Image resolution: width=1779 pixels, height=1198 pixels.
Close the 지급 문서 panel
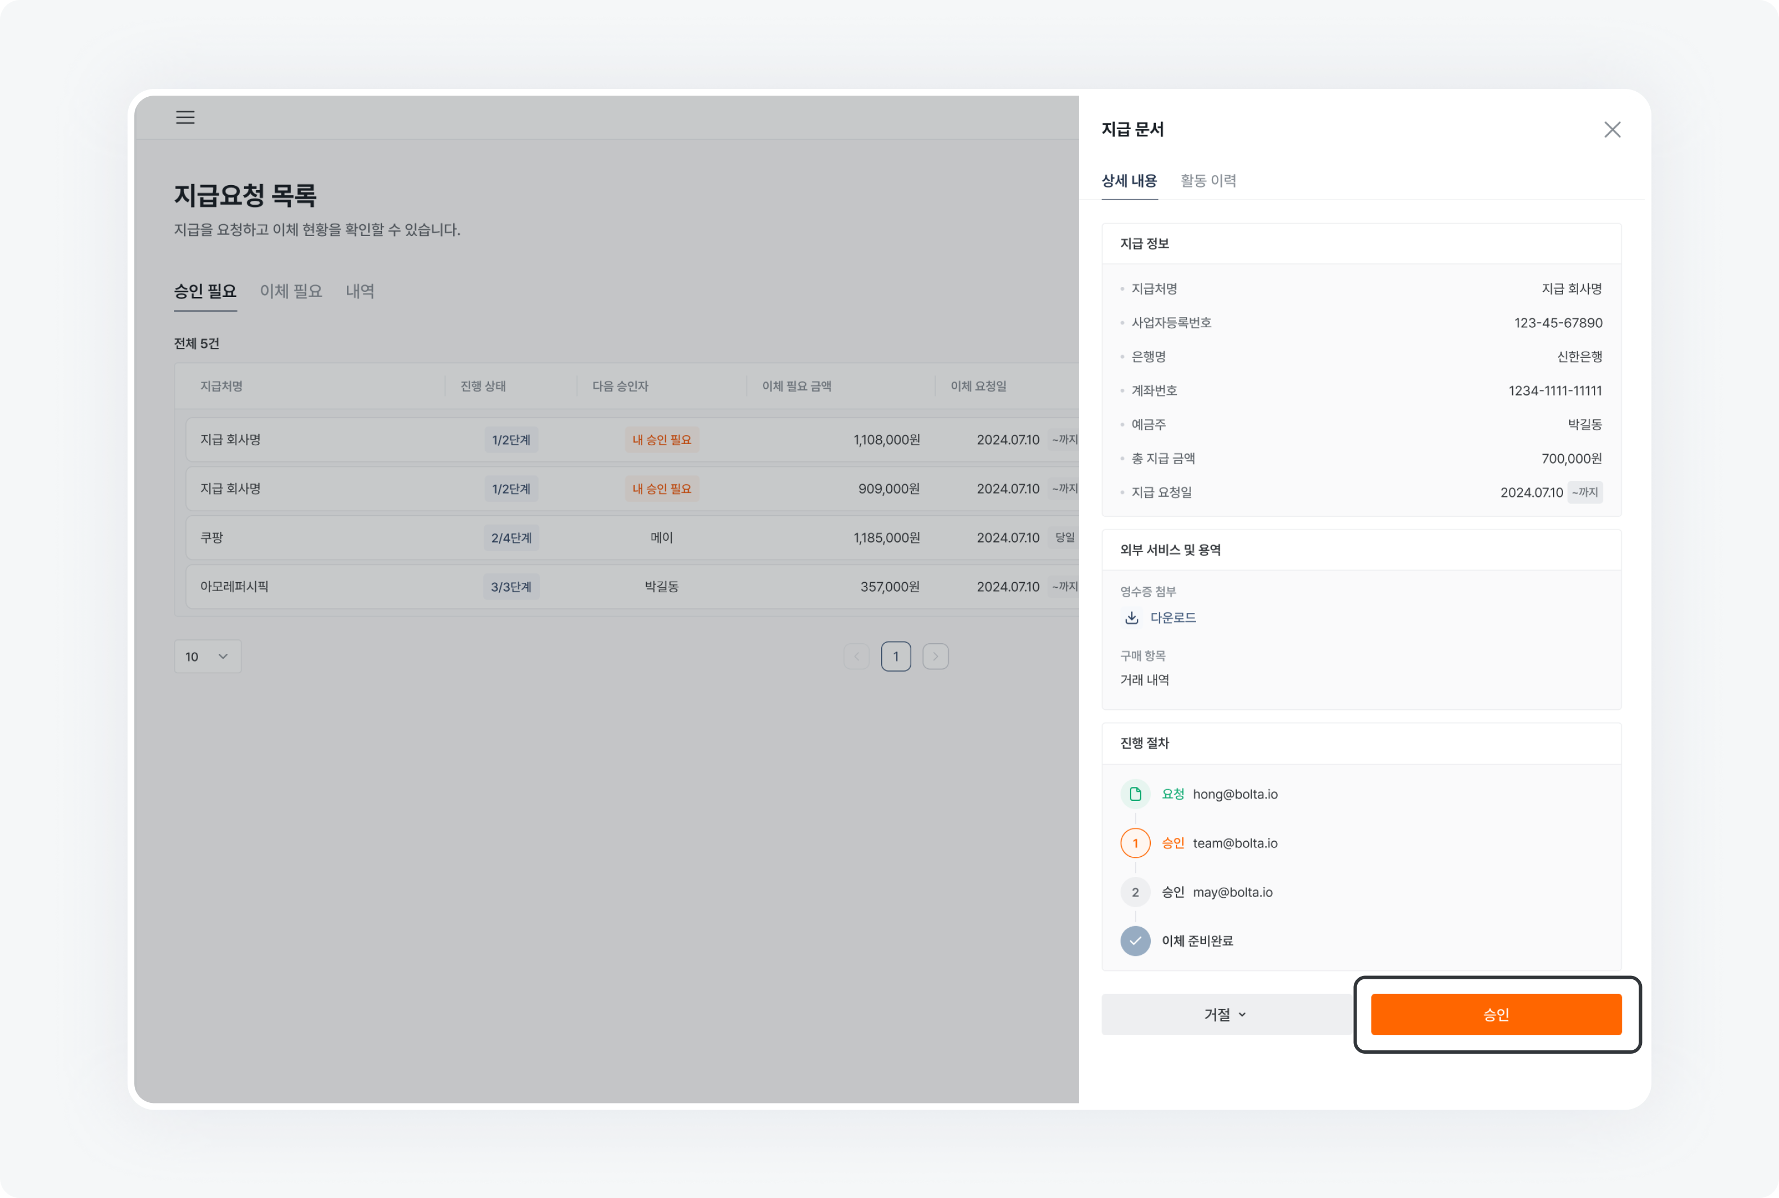tap(1612, 129)
